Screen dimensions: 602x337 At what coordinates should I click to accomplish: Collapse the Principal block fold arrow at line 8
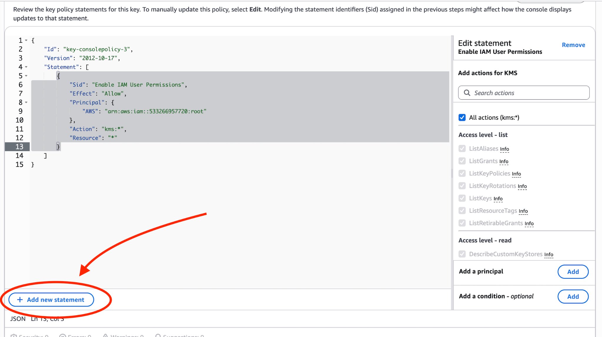point(26,102)
